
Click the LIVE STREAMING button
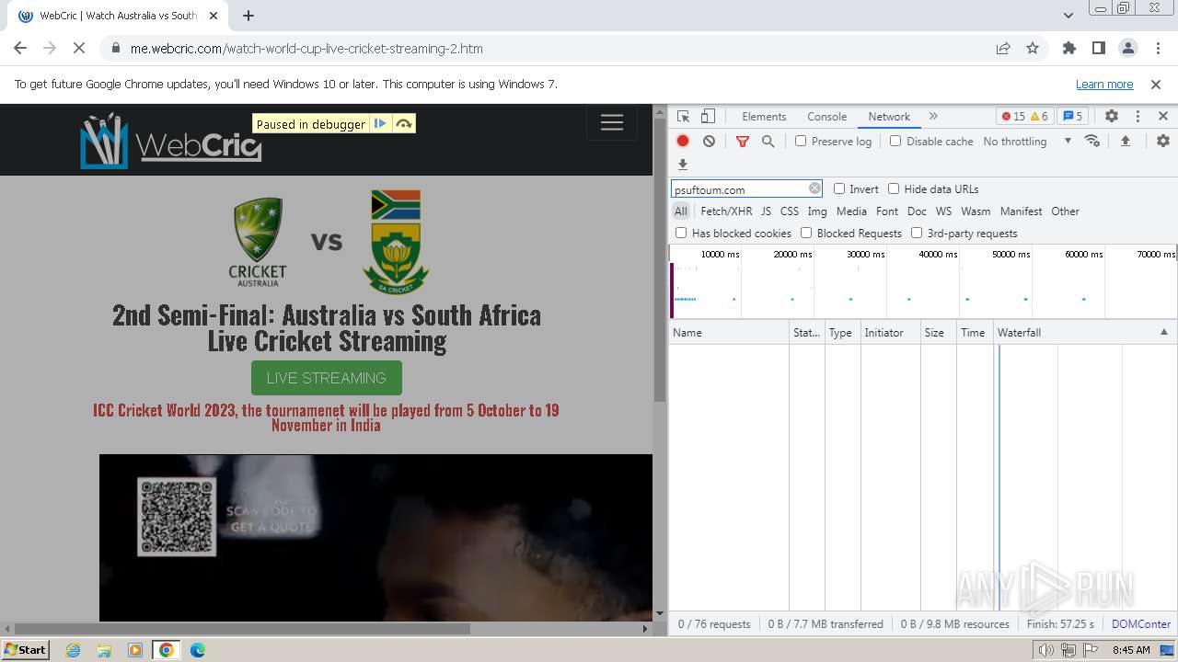tap(327, 378)
